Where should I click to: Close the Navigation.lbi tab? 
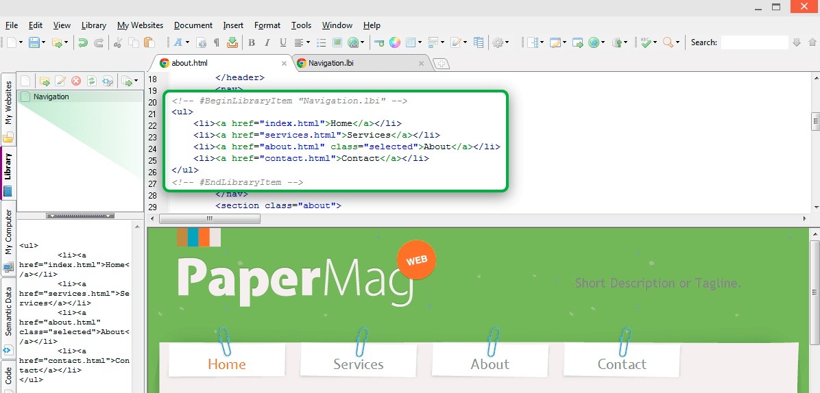[x=422, y=64]
